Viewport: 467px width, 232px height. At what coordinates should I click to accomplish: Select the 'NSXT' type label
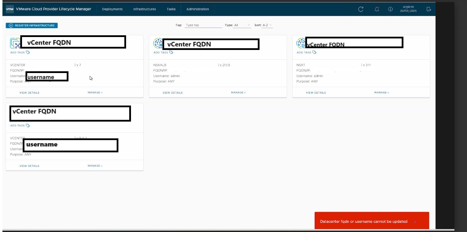[301, 65]
